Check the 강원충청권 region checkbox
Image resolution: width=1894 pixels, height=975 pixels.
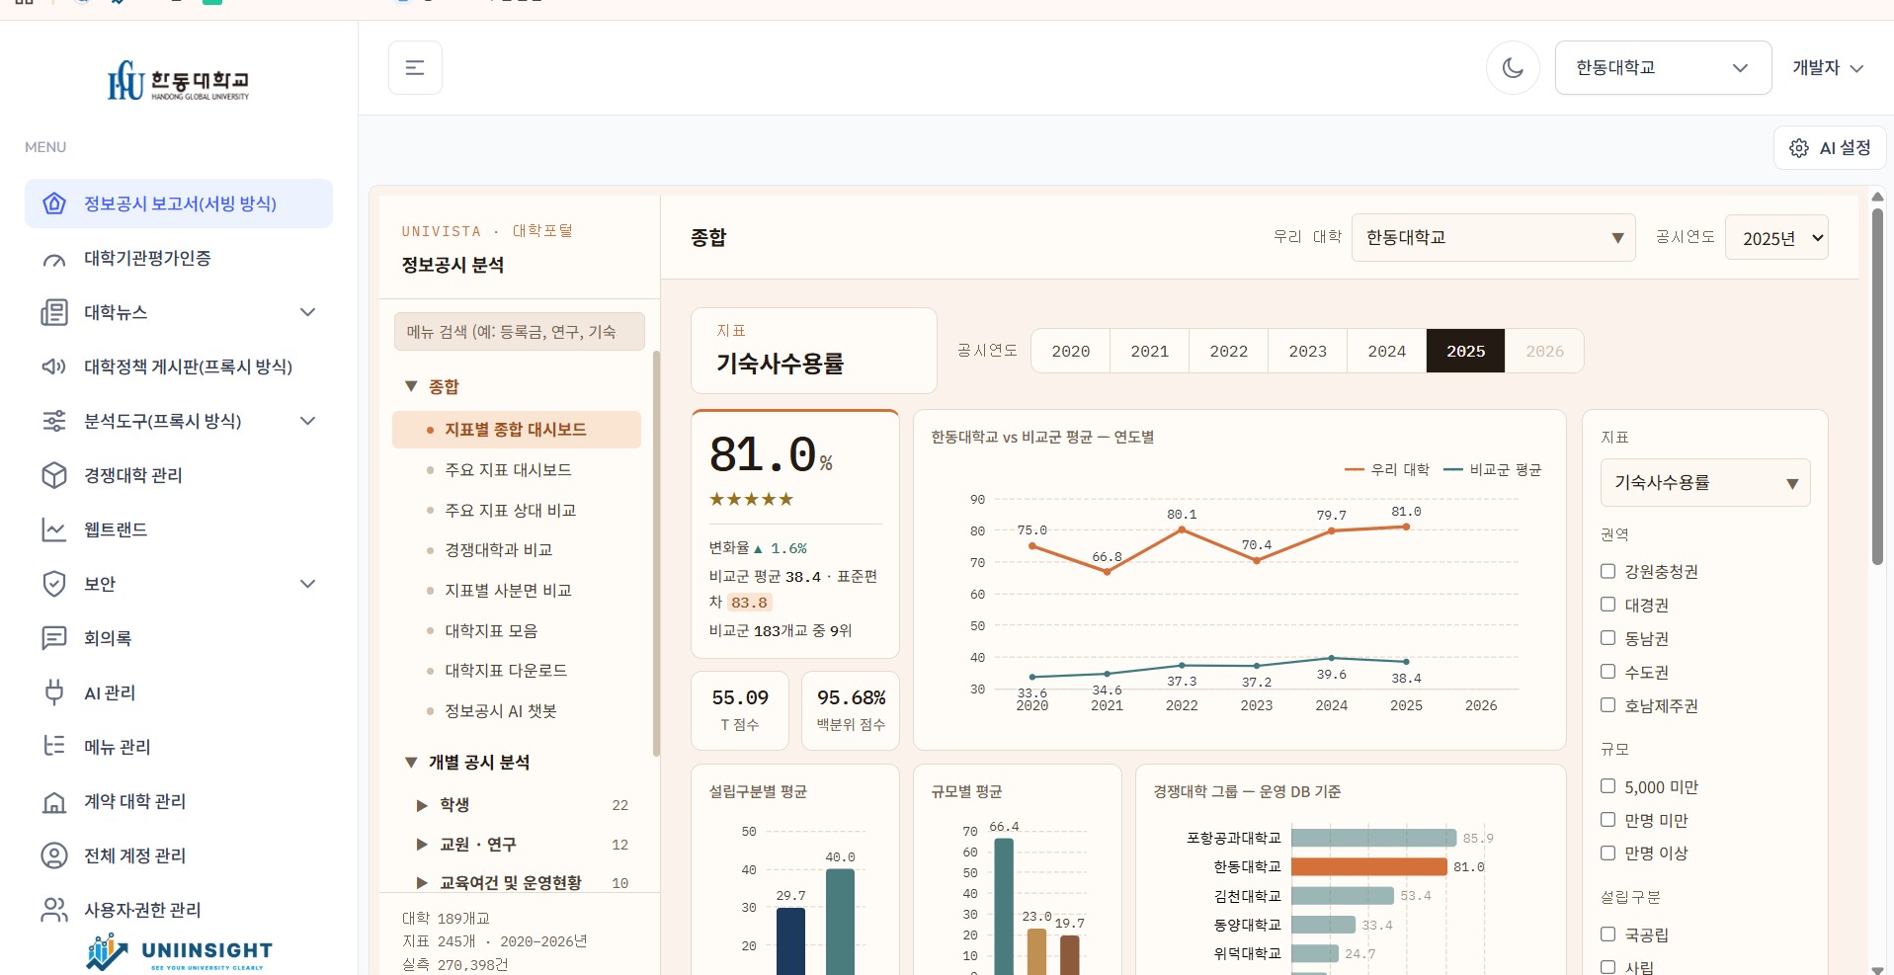pyautogui.click(x=1607, y=571)
